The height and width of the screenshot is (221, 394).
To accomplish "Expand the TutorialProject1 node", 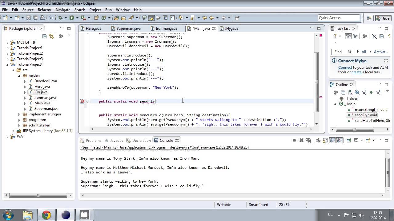I will pyautogui.click(x=7, y=48).
